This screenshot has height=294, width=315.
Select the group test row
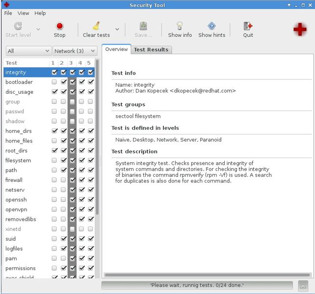(49, 101)
